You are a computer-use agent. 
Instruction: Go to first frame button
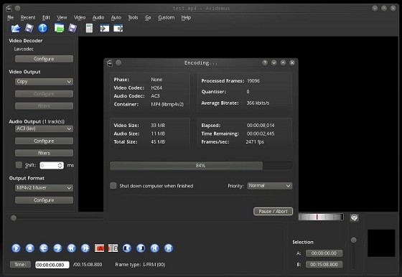pos(154,248)
